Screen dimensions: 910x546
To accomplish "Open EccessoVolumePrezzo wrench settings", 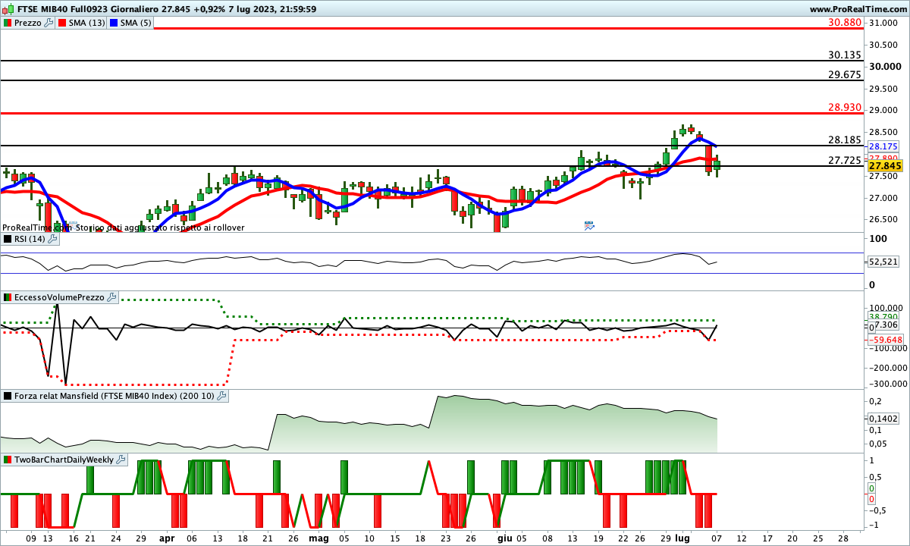I will [x=111, y=297].
